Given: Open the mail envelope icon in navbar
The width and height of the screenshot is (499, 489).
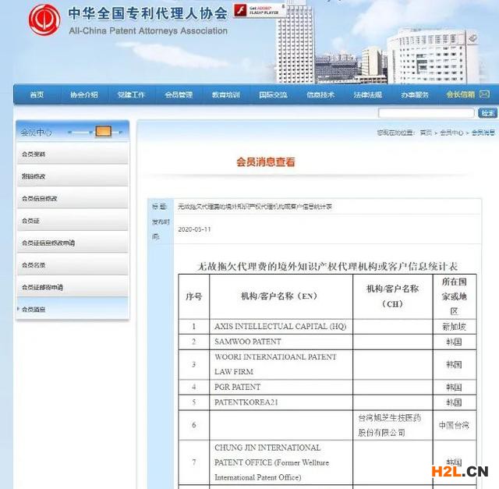Looking at the screenshot, I should point(484,94).
